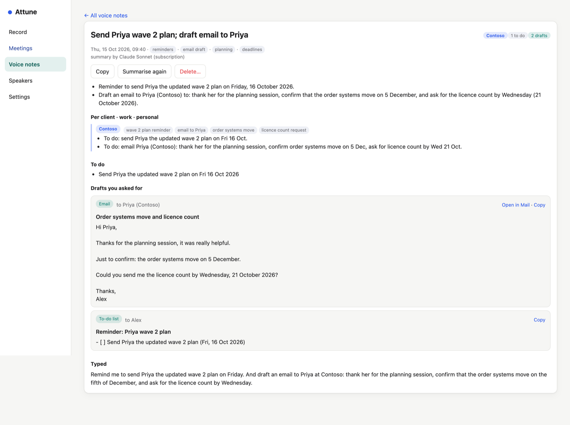
Task: Click the email to Priya chip
Action: click(x=191, y=130)
